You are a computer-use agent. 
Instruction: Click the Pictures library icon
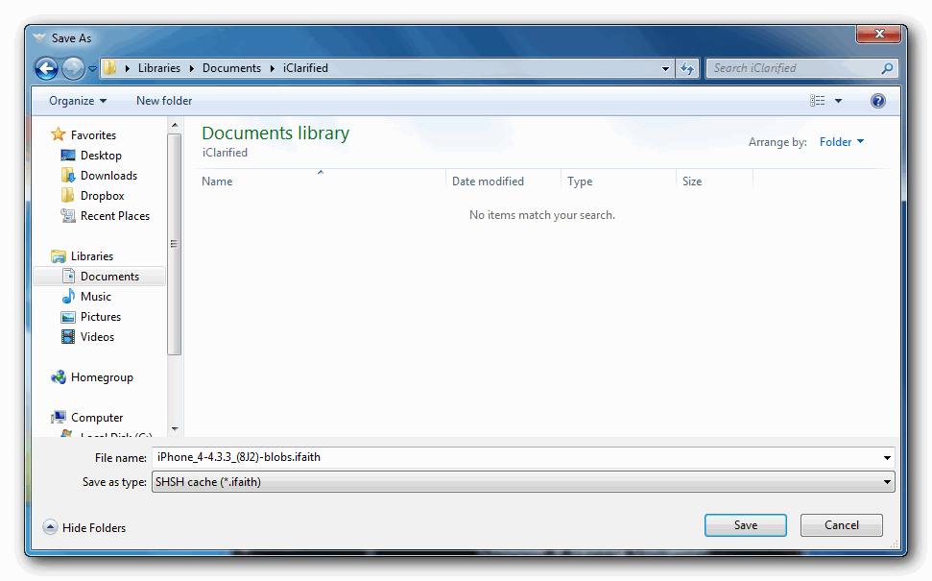(68, 317)
